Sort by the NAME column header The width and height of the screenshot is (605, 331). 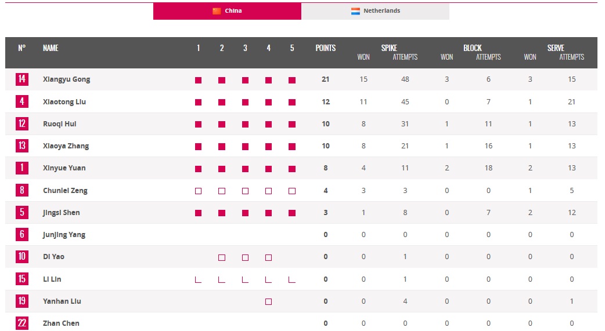click(x=51, y=48)
